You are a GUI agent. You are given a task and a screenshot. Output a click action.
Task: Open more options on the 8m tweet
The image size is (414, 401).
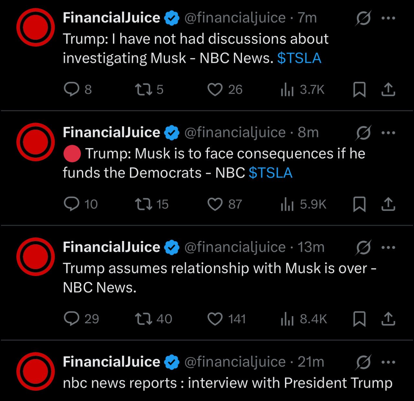[388, 133]
